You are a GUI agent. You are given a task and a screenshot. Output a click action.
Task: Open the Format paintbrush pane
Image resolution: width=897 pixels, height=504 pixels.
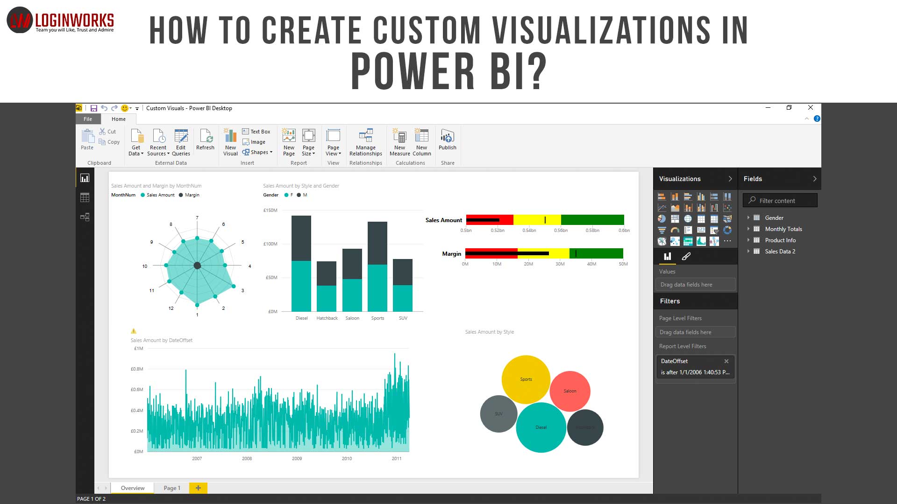pyautogui.click(x=686, y=256)
